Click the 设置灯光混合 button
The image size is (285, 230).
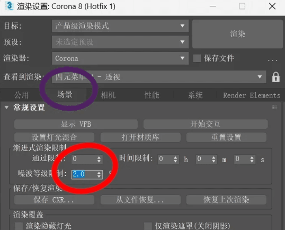click(x=54, y=137)
